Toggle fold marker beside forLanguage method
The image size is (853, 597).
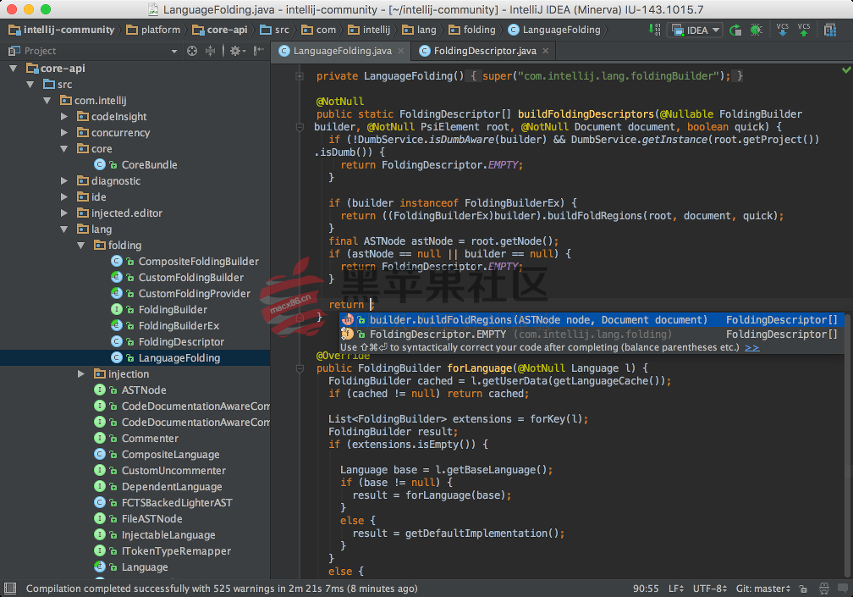point(300,369)
